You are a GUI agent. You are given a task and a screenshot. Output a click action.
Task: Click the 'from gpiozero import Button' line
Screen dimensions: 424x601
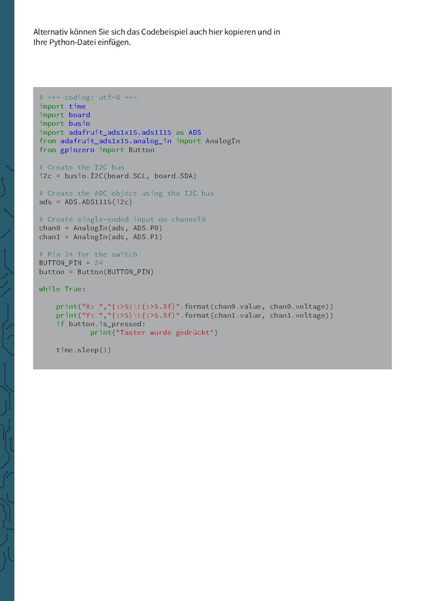point(96,150)
